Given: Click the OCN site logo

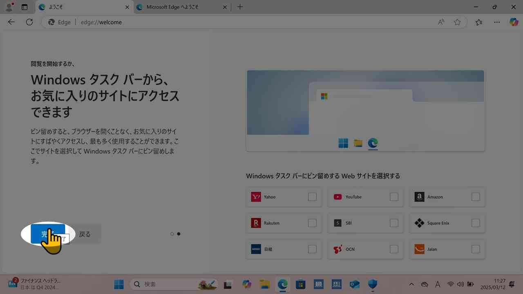Looking at the screenshot, I should pyautogui.click(x=337, y=249).
